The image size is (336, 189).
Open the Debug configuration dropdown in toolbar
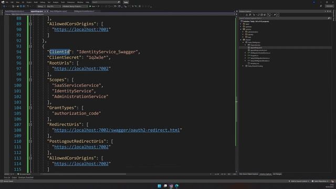[41, 6]
